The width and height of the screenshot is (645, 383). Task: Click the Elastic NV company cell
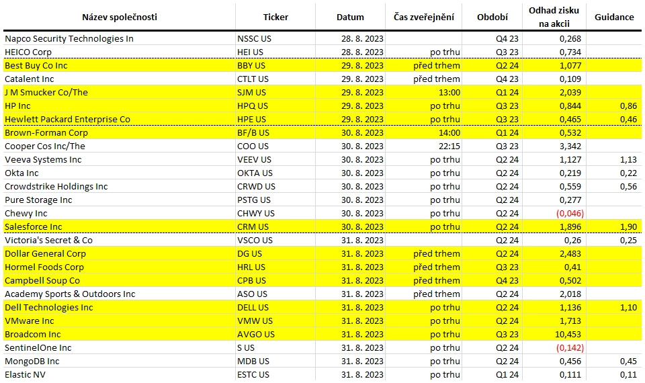[120, 374]
